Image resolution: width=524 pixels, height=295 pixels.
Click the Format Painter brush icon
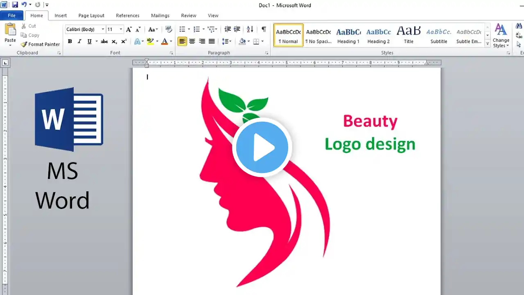click(24, 44)
